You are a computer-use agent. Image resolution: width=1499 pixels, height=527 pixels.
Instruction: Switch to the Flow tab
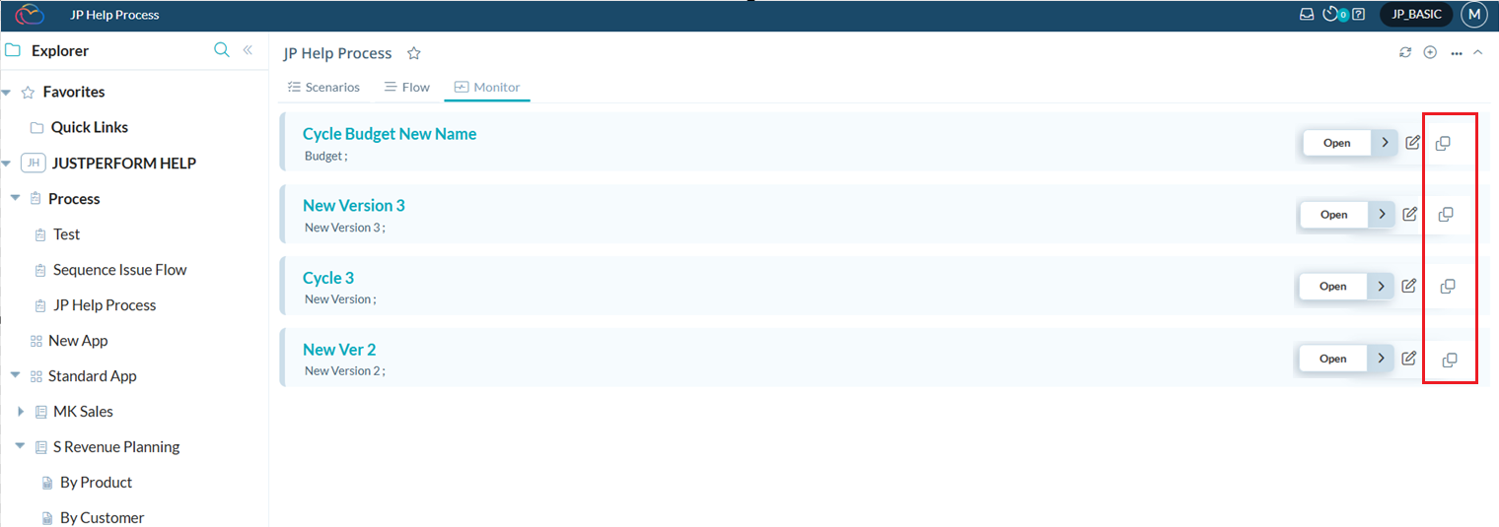pyautogui.click(x=406, y=87)
